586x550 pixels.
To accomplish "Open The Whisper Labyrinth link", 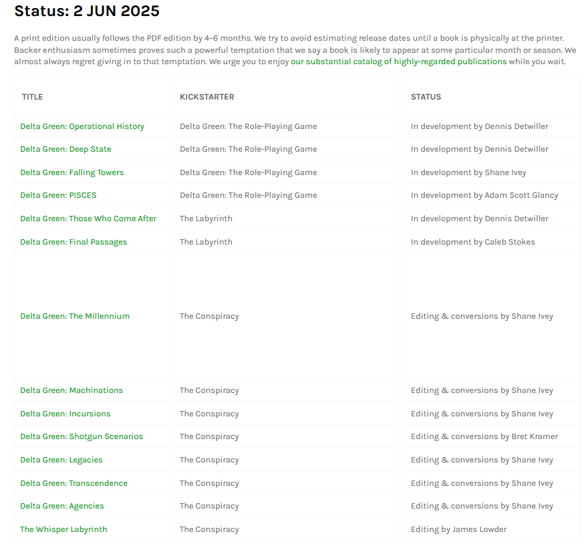I will (x=63, y=529).
